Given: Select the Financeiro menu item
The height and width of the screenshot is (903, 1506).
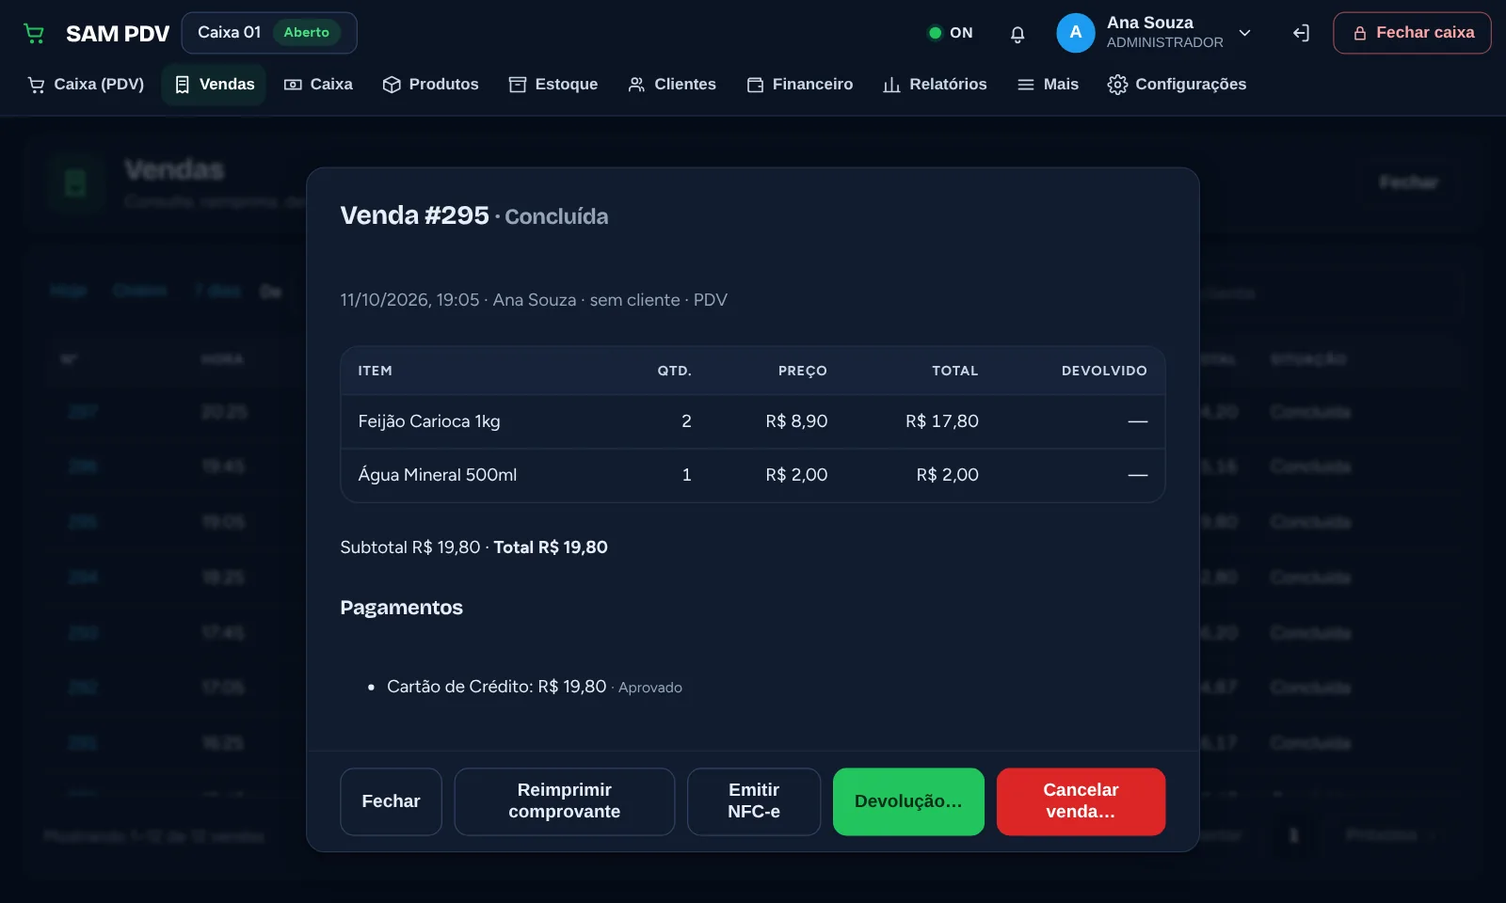Looking at the screenshot, I should 800,85.
